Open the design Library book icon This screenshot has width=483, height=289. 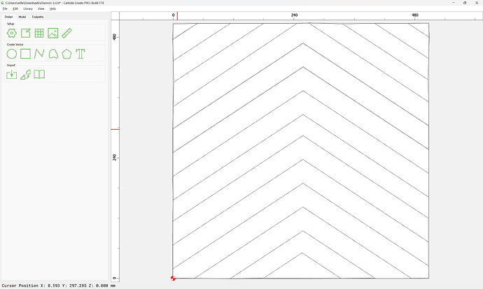[x=39, y=74]
